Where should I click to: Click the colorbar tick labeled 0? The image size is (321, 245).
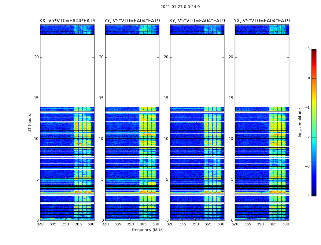[x=309, y=78]
